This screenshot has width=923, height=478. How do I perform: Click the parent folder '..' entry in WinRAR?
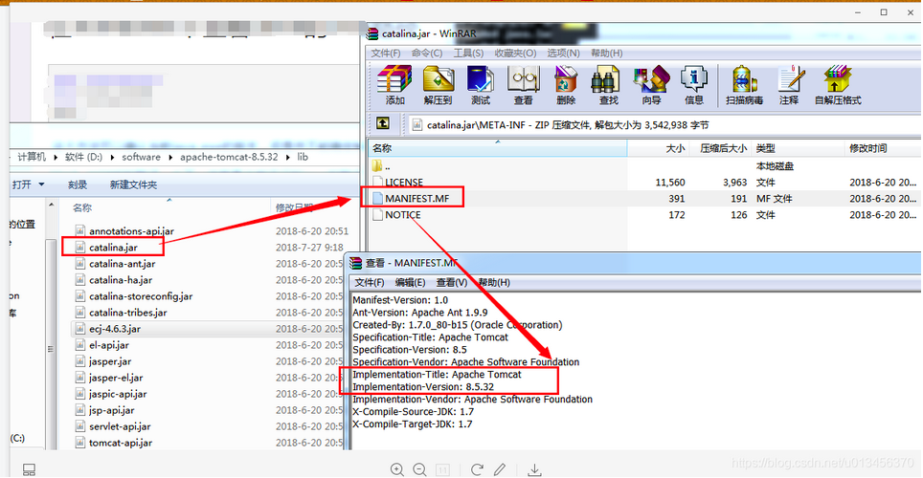click(381, 165)
